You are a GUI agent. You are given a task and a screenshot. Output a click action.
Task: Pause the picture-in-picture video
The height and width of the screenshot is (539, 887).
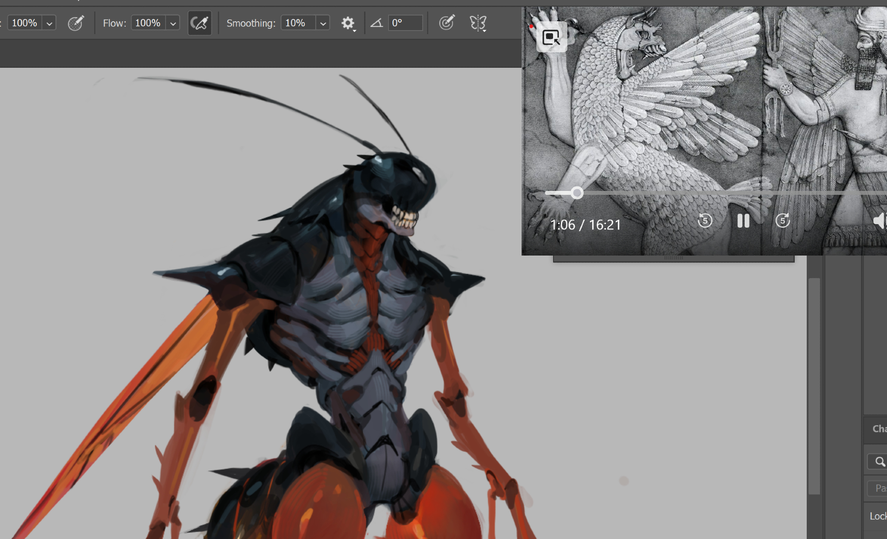pyautogui.click(x=743, y=221)
